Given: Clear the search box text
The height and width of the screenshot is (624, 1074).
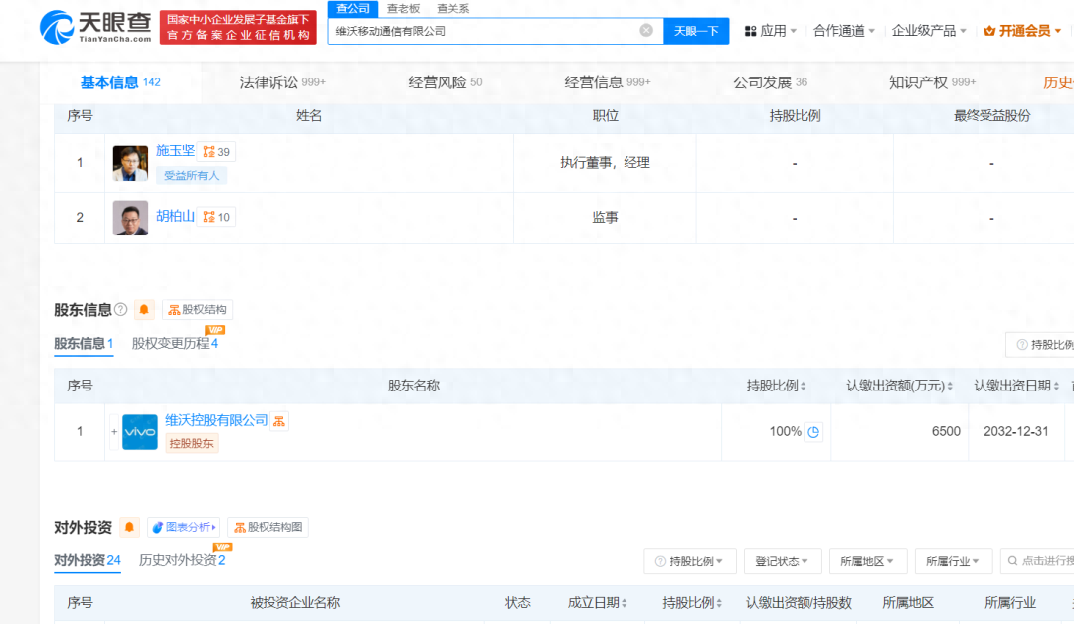Looking at the screenshot, I should click(x=646, y=31).
